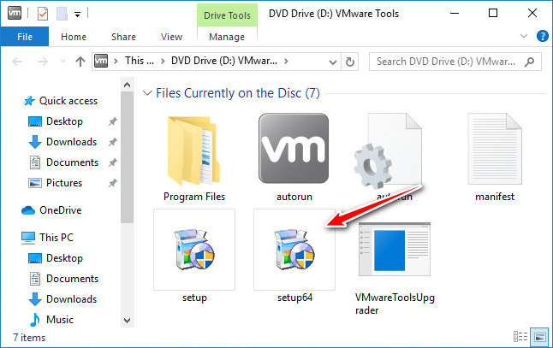Switch to the Home ribbon tab
Screen dimensions: 553x348
(74, 37)
